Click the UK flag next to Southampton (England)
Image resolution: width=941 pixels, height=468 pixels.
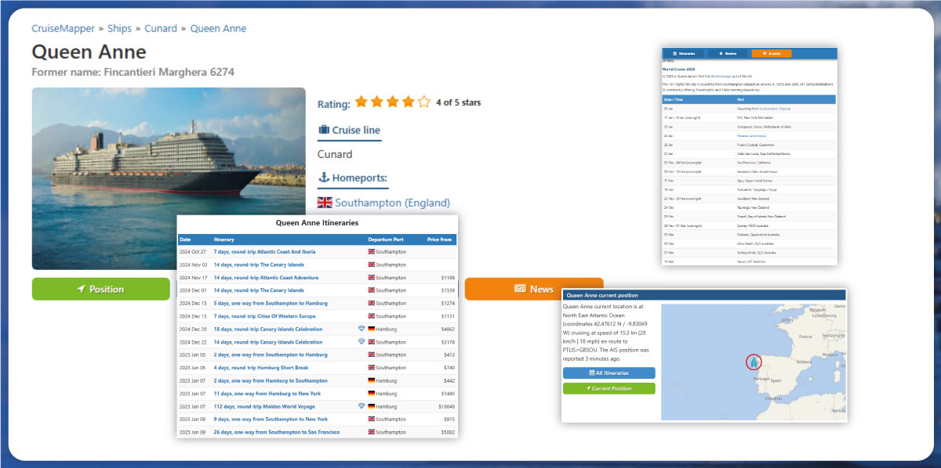click(x=325, y=203)
